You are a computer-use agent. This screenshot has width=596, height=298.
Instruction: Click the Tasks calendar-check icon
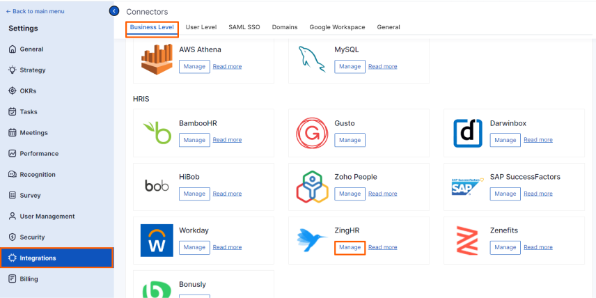(13, 111)
